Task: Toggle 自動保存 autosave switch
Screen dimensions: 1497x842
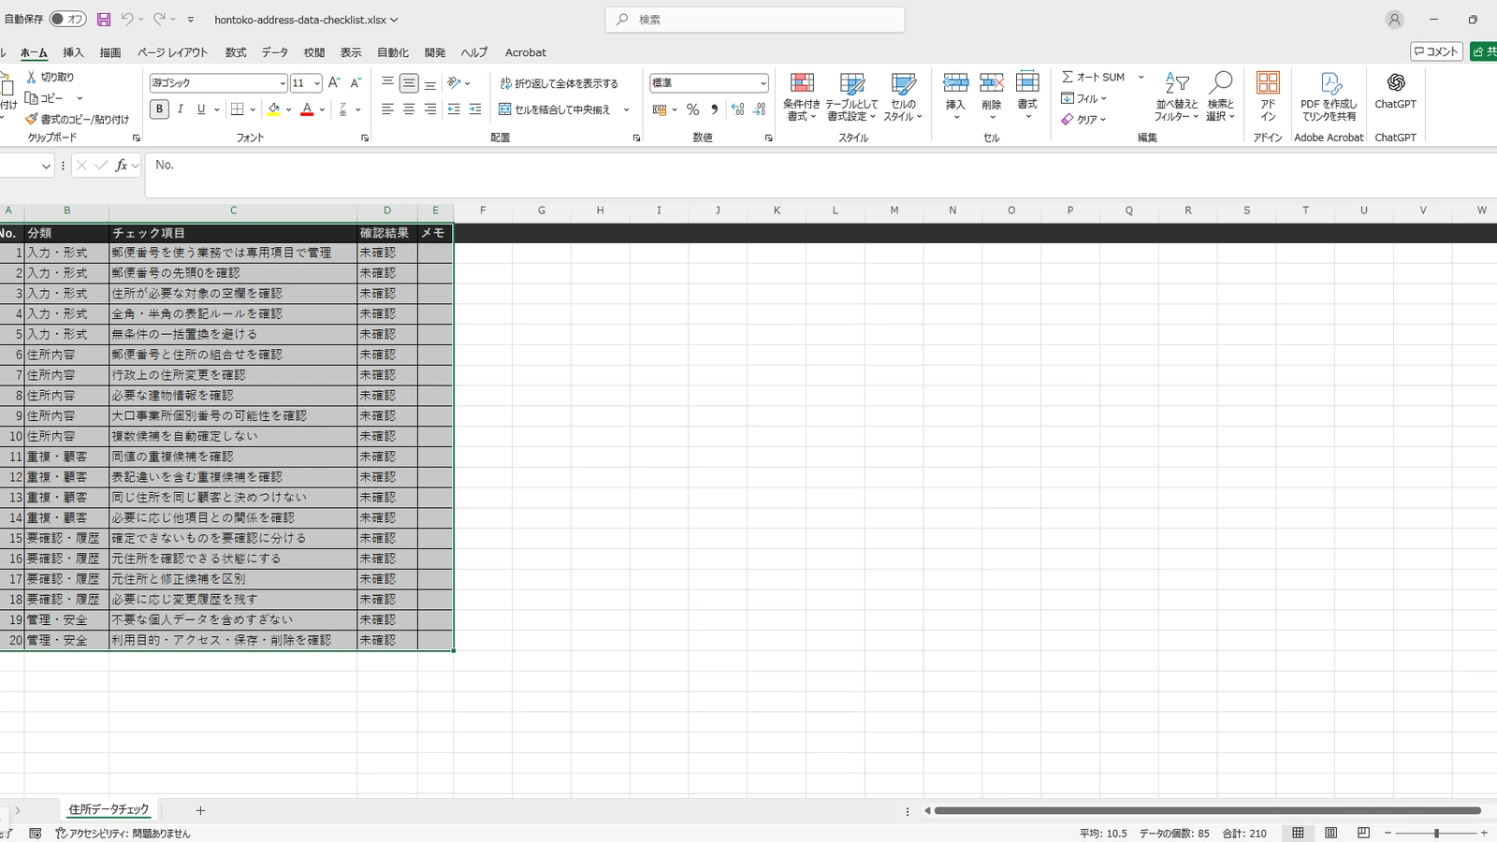Action: 67,19
